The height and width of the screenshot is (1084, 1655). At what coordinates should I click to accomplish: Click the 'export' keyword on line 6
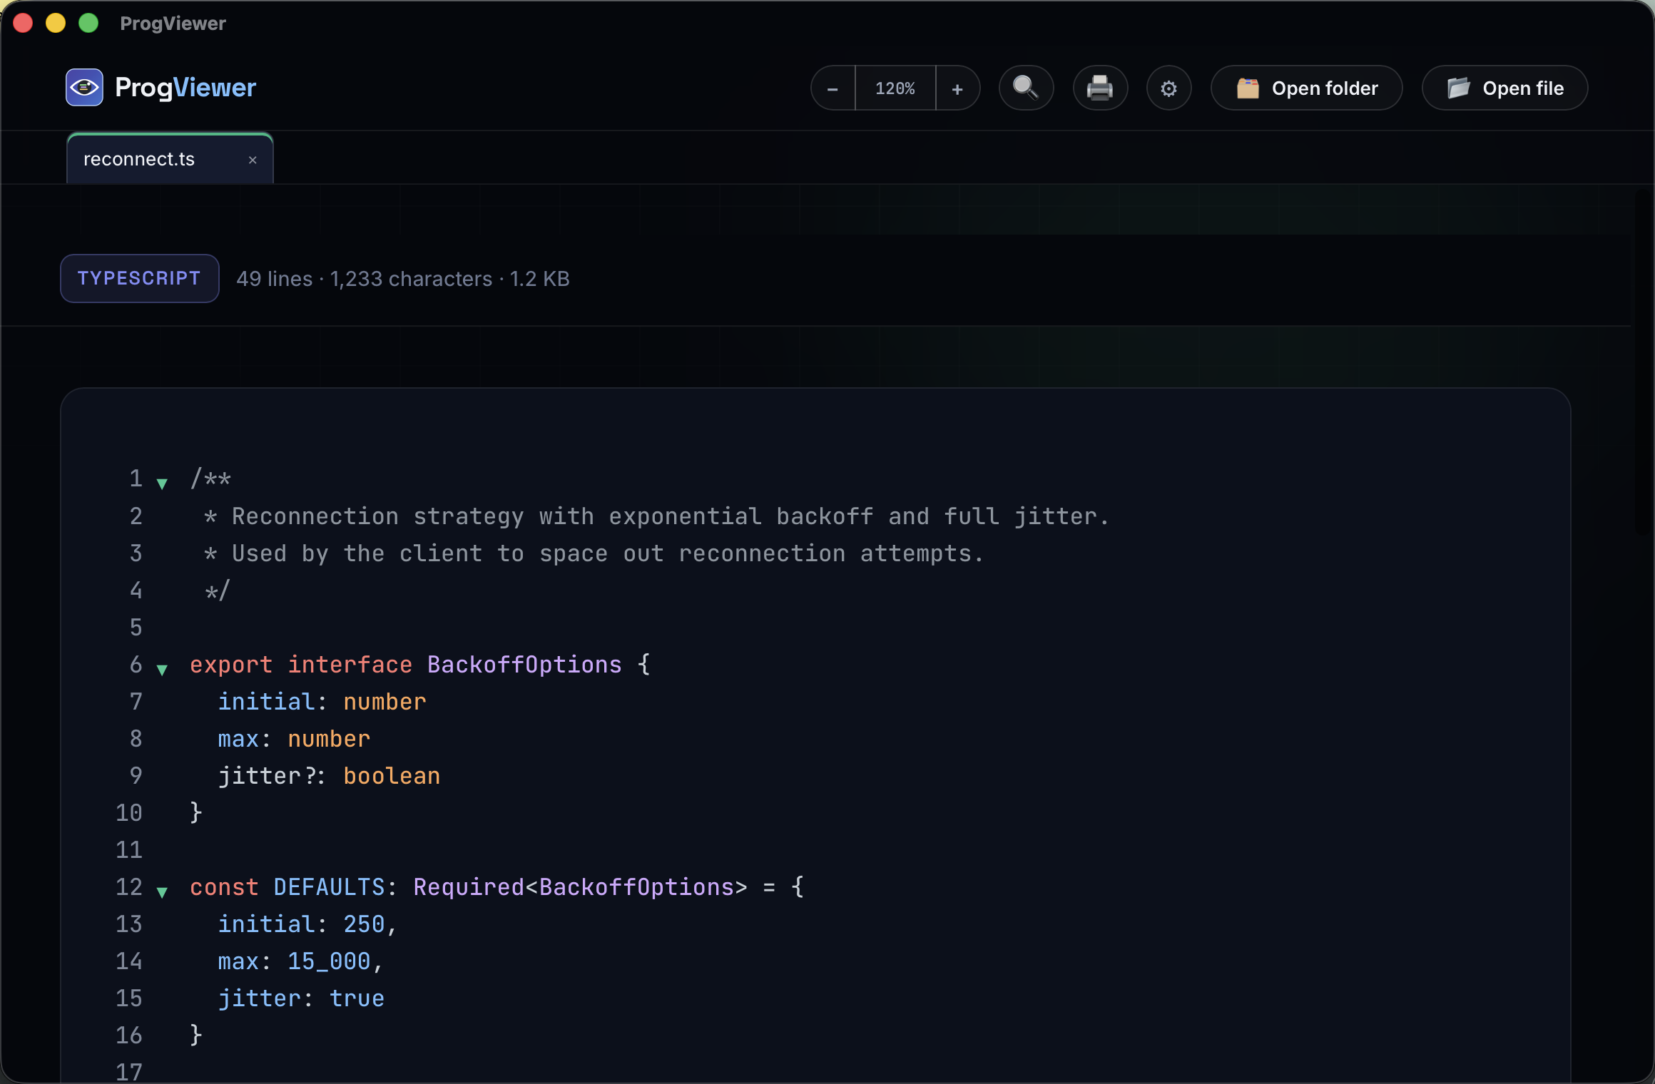[x=231, y=665]
